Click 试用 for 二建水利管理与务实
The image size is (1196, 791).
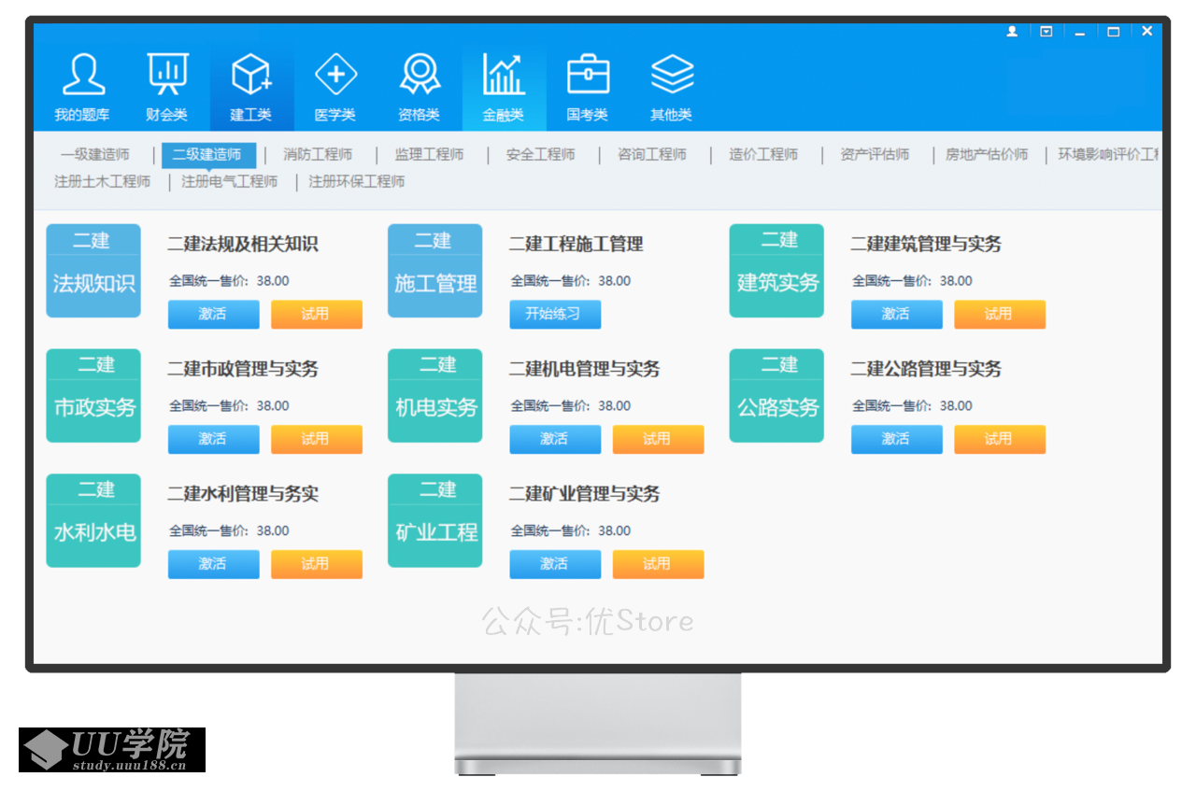316,565
